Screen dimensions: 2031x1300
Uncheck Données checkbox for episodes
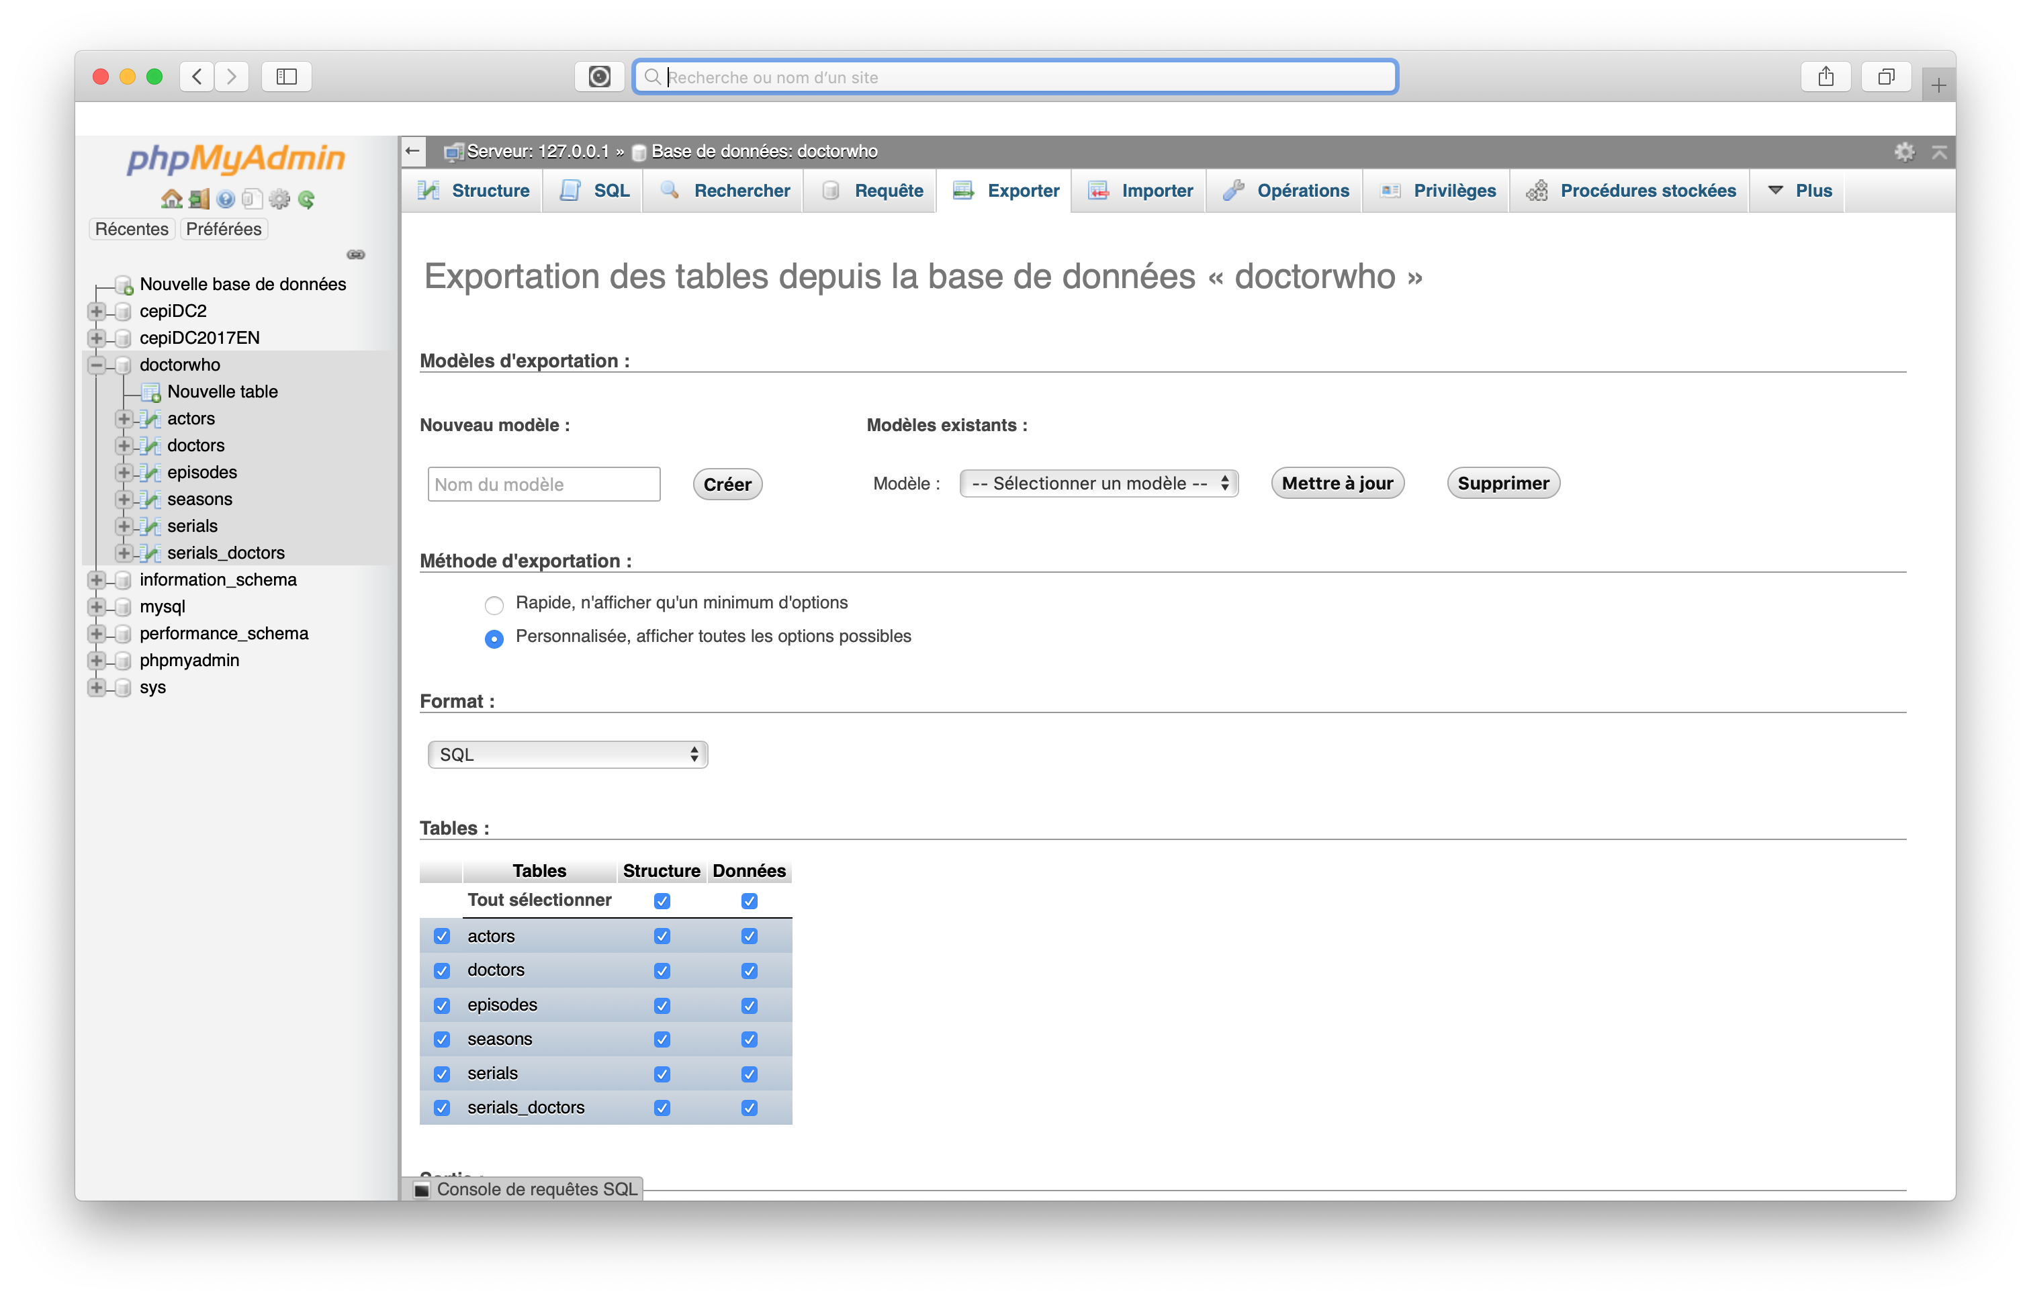point(749,1005)
